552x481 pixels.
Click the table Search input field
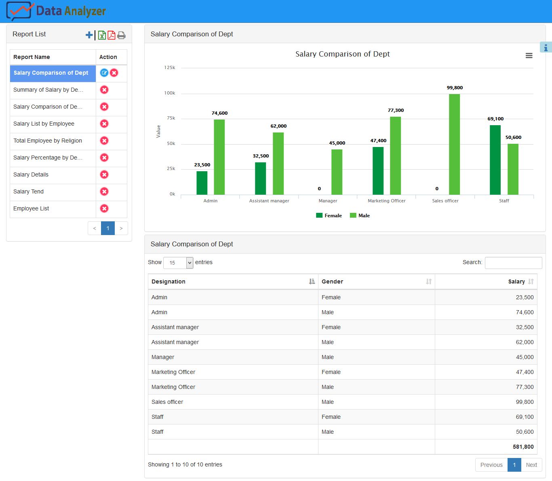click(x=513, y=263)
